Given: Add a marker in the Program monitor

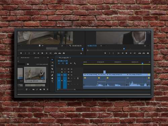Looking at the screenshot, I should pyautogui.click(x=105, y=53).
